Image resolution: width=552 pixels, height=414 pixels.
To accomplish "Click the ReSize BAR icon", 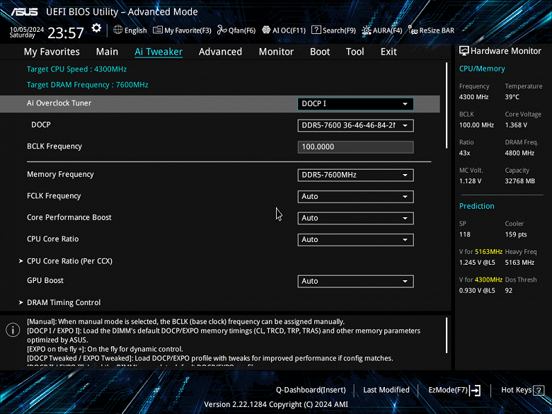I will pyautogui.click(x=413, y=30).
